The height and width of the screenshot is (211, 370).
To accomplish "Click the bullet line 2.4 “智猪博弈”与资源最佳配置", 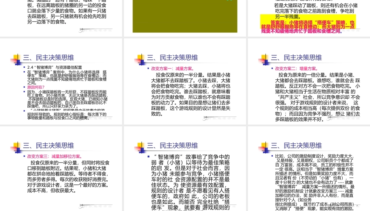I will 54,67.
